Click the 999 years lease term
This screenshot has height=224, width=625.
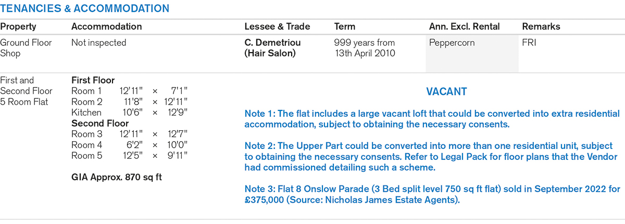(364, 48)
